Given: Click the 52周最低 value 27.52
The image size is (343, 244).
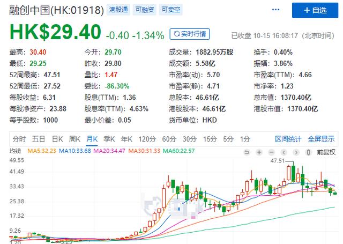Looking at the screenshot, I should click(x=52, y=86).
